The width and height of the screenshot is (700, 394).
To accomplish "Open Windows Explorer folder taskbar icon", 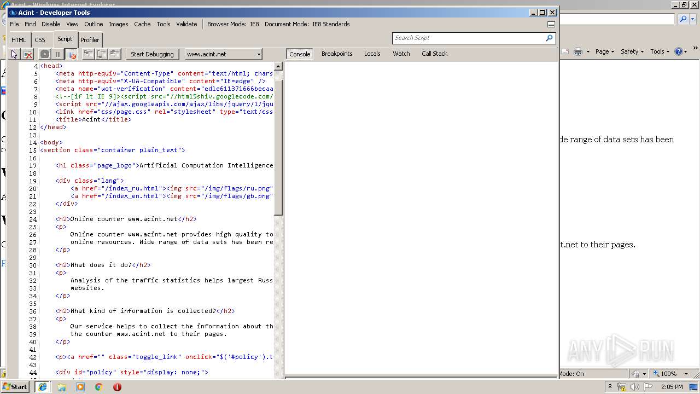I will pyautogui.click(x=62, y=387).
